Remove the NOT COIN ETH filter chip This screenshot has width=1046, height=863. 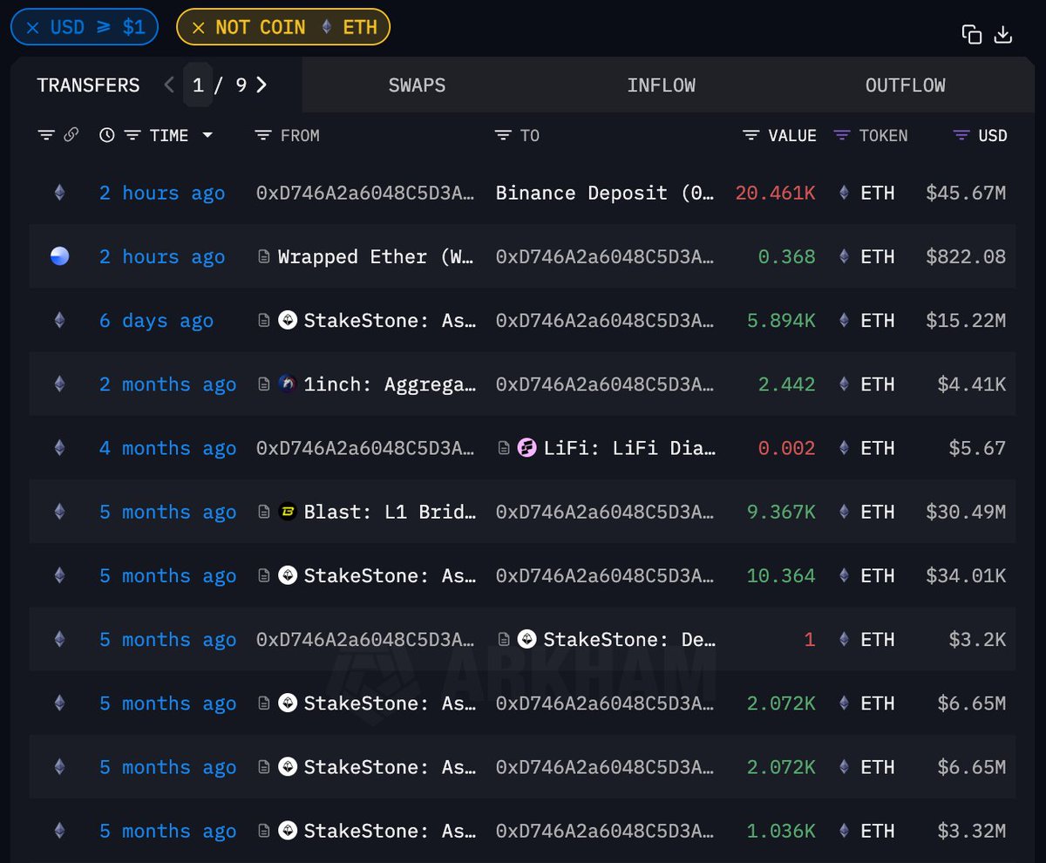click(x=198, y=27)
